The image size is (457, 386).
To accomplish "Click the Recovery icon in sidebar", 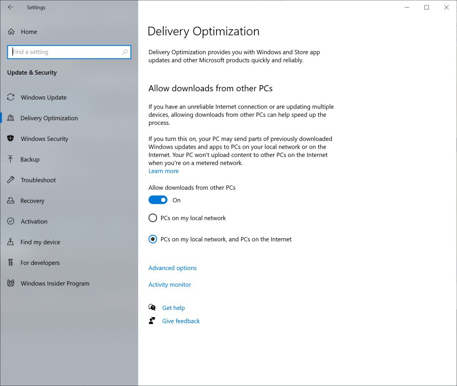I will (11, 200).
